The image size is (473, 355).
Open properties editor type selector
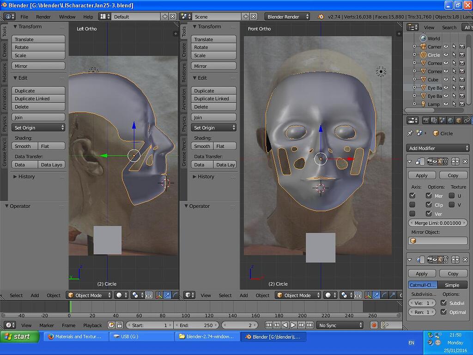412,121
